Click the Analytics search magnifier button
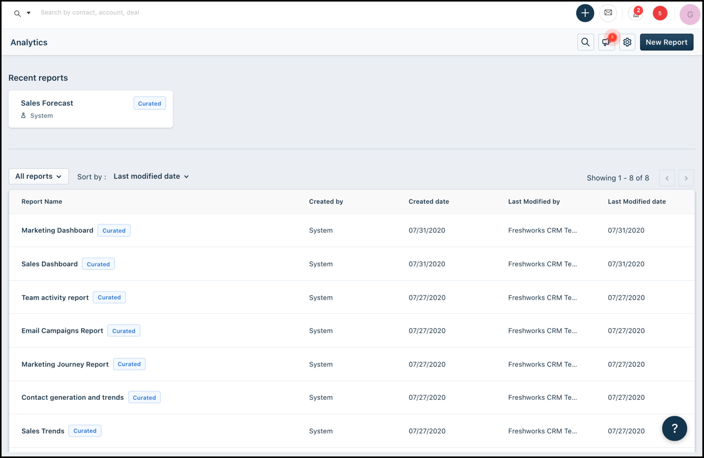This screenshot has height=458, width=704. (x=585, y=42)
